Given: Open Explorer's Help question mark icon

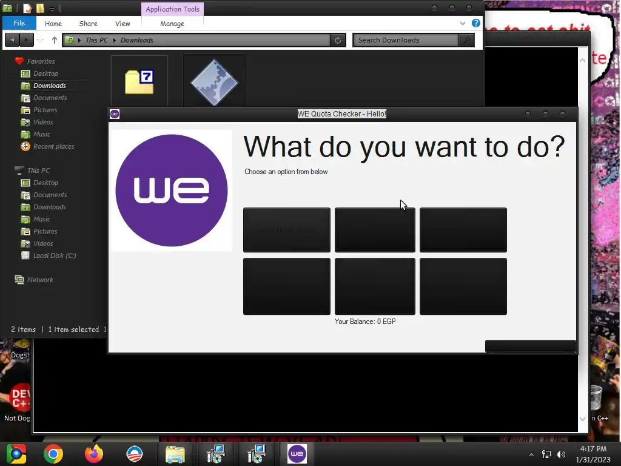Looking at the screenshot, I should pyautogui.click(x=476, y=23).
